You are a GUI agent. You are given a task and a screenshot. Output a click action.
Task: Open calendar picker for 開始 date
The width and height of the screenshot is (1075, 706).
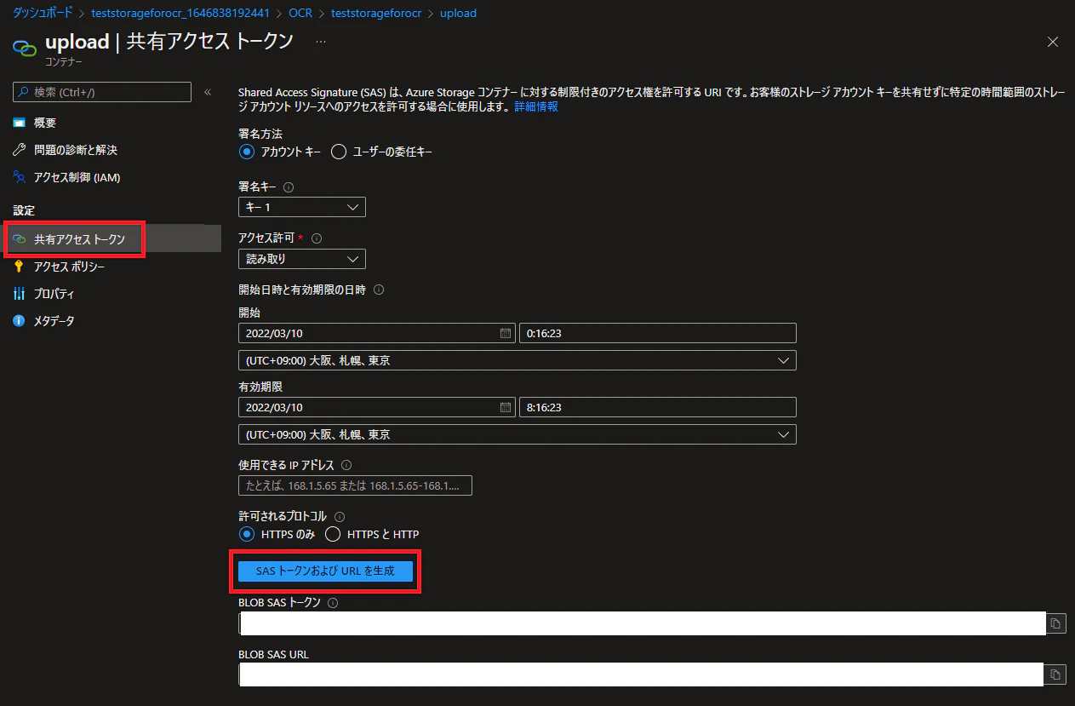(505, 333)
